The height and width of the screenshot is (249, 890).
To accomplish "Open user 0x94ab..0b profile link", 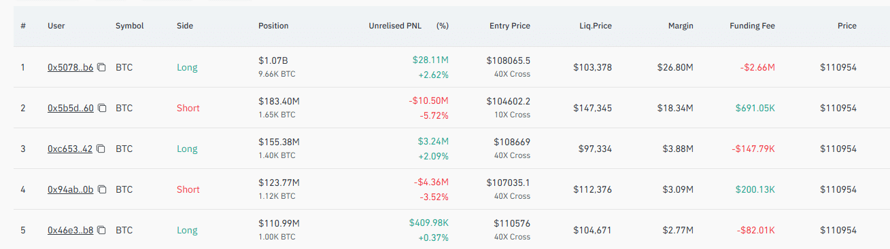I will 71,189.
